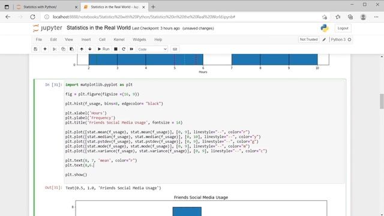
Task: Click the Not Trusted button
Action: (308, 40)
